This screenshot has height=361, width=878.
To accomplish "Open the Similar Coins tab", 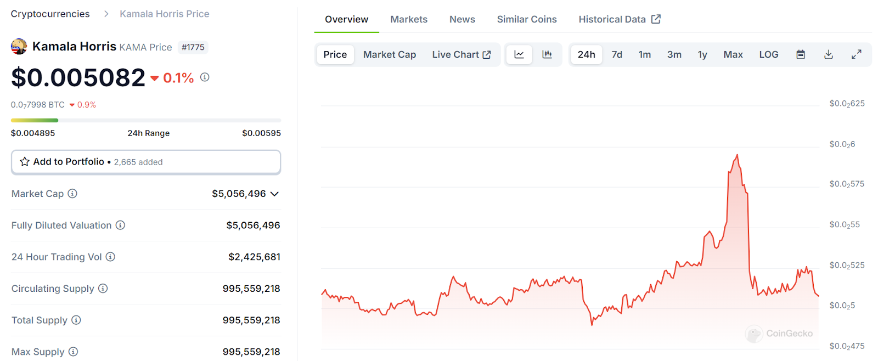I will [527, 19].
